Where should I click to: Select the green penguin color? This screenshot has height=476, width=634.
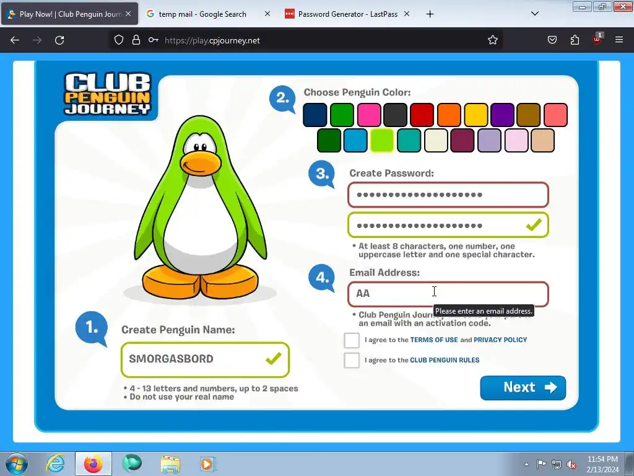342,115
